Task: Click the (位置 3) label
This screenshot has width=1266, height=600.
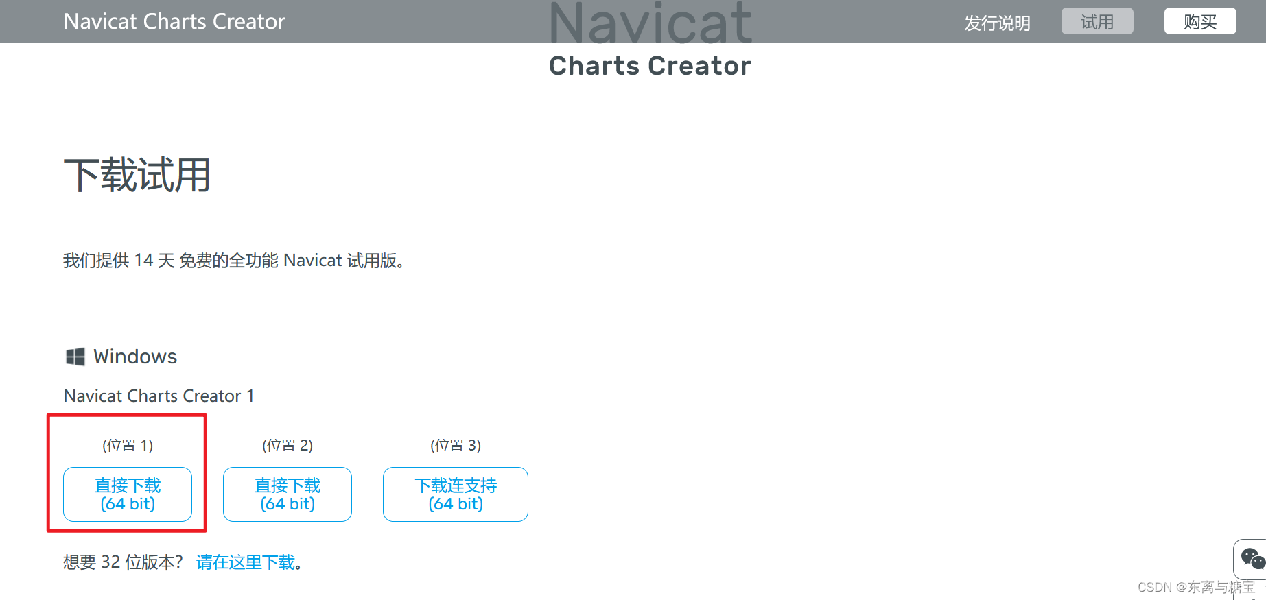Action: [x=456, y=446]
